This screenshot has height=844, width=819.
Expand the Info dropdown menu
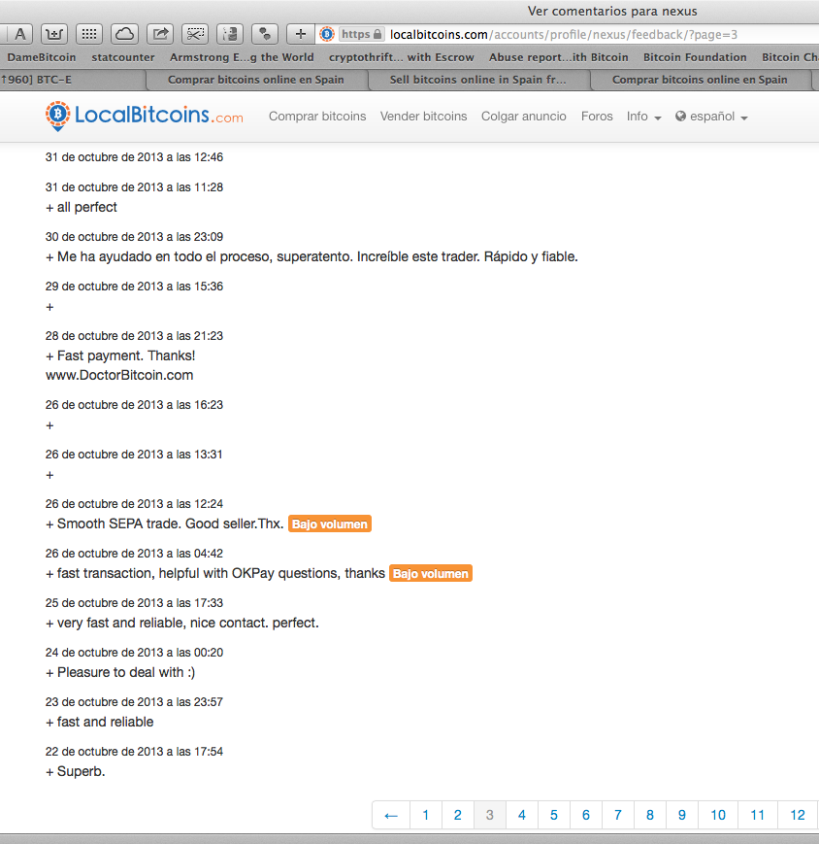(643, 117)
